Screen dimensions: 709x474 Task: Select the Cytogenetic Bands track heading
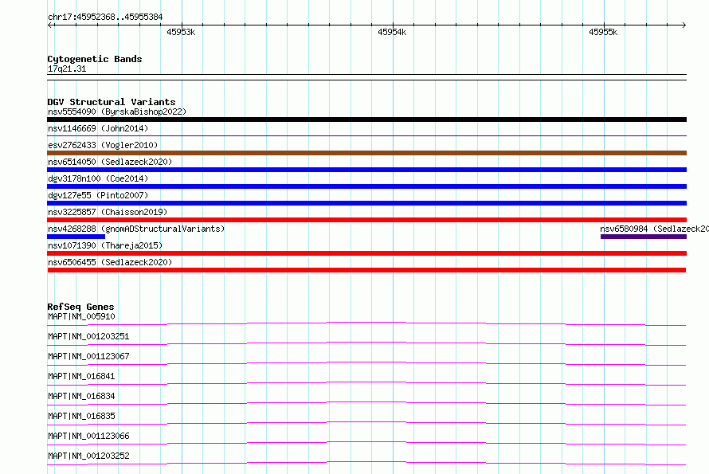click(95, 59)
